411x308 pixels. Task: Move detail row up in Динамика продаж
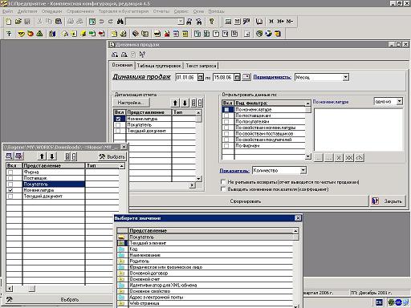tap(175, 103)
